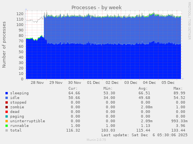The width and height of the screenshot is (193, 144).
Task: Click the 'stopped' legend label
Action: [x=18, y=102]
